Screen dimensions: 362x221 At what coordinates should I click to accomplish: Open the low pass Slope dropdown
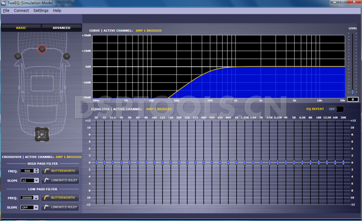pyautogui.click(x=37, y=207)
